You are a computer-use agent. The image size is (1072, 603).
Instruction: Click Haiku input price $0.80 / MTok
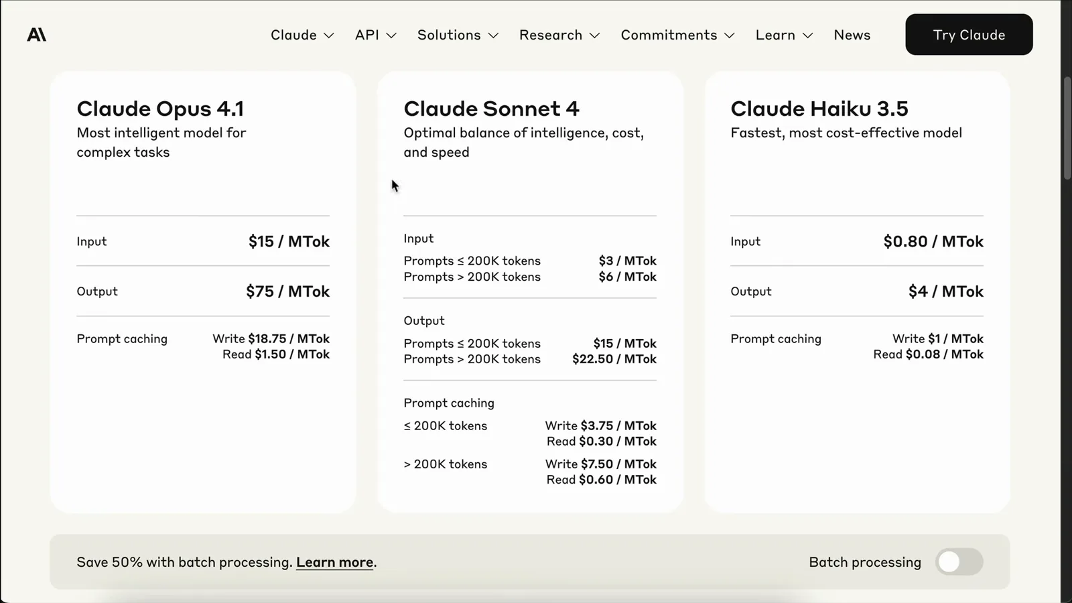[x=933, y=241]
